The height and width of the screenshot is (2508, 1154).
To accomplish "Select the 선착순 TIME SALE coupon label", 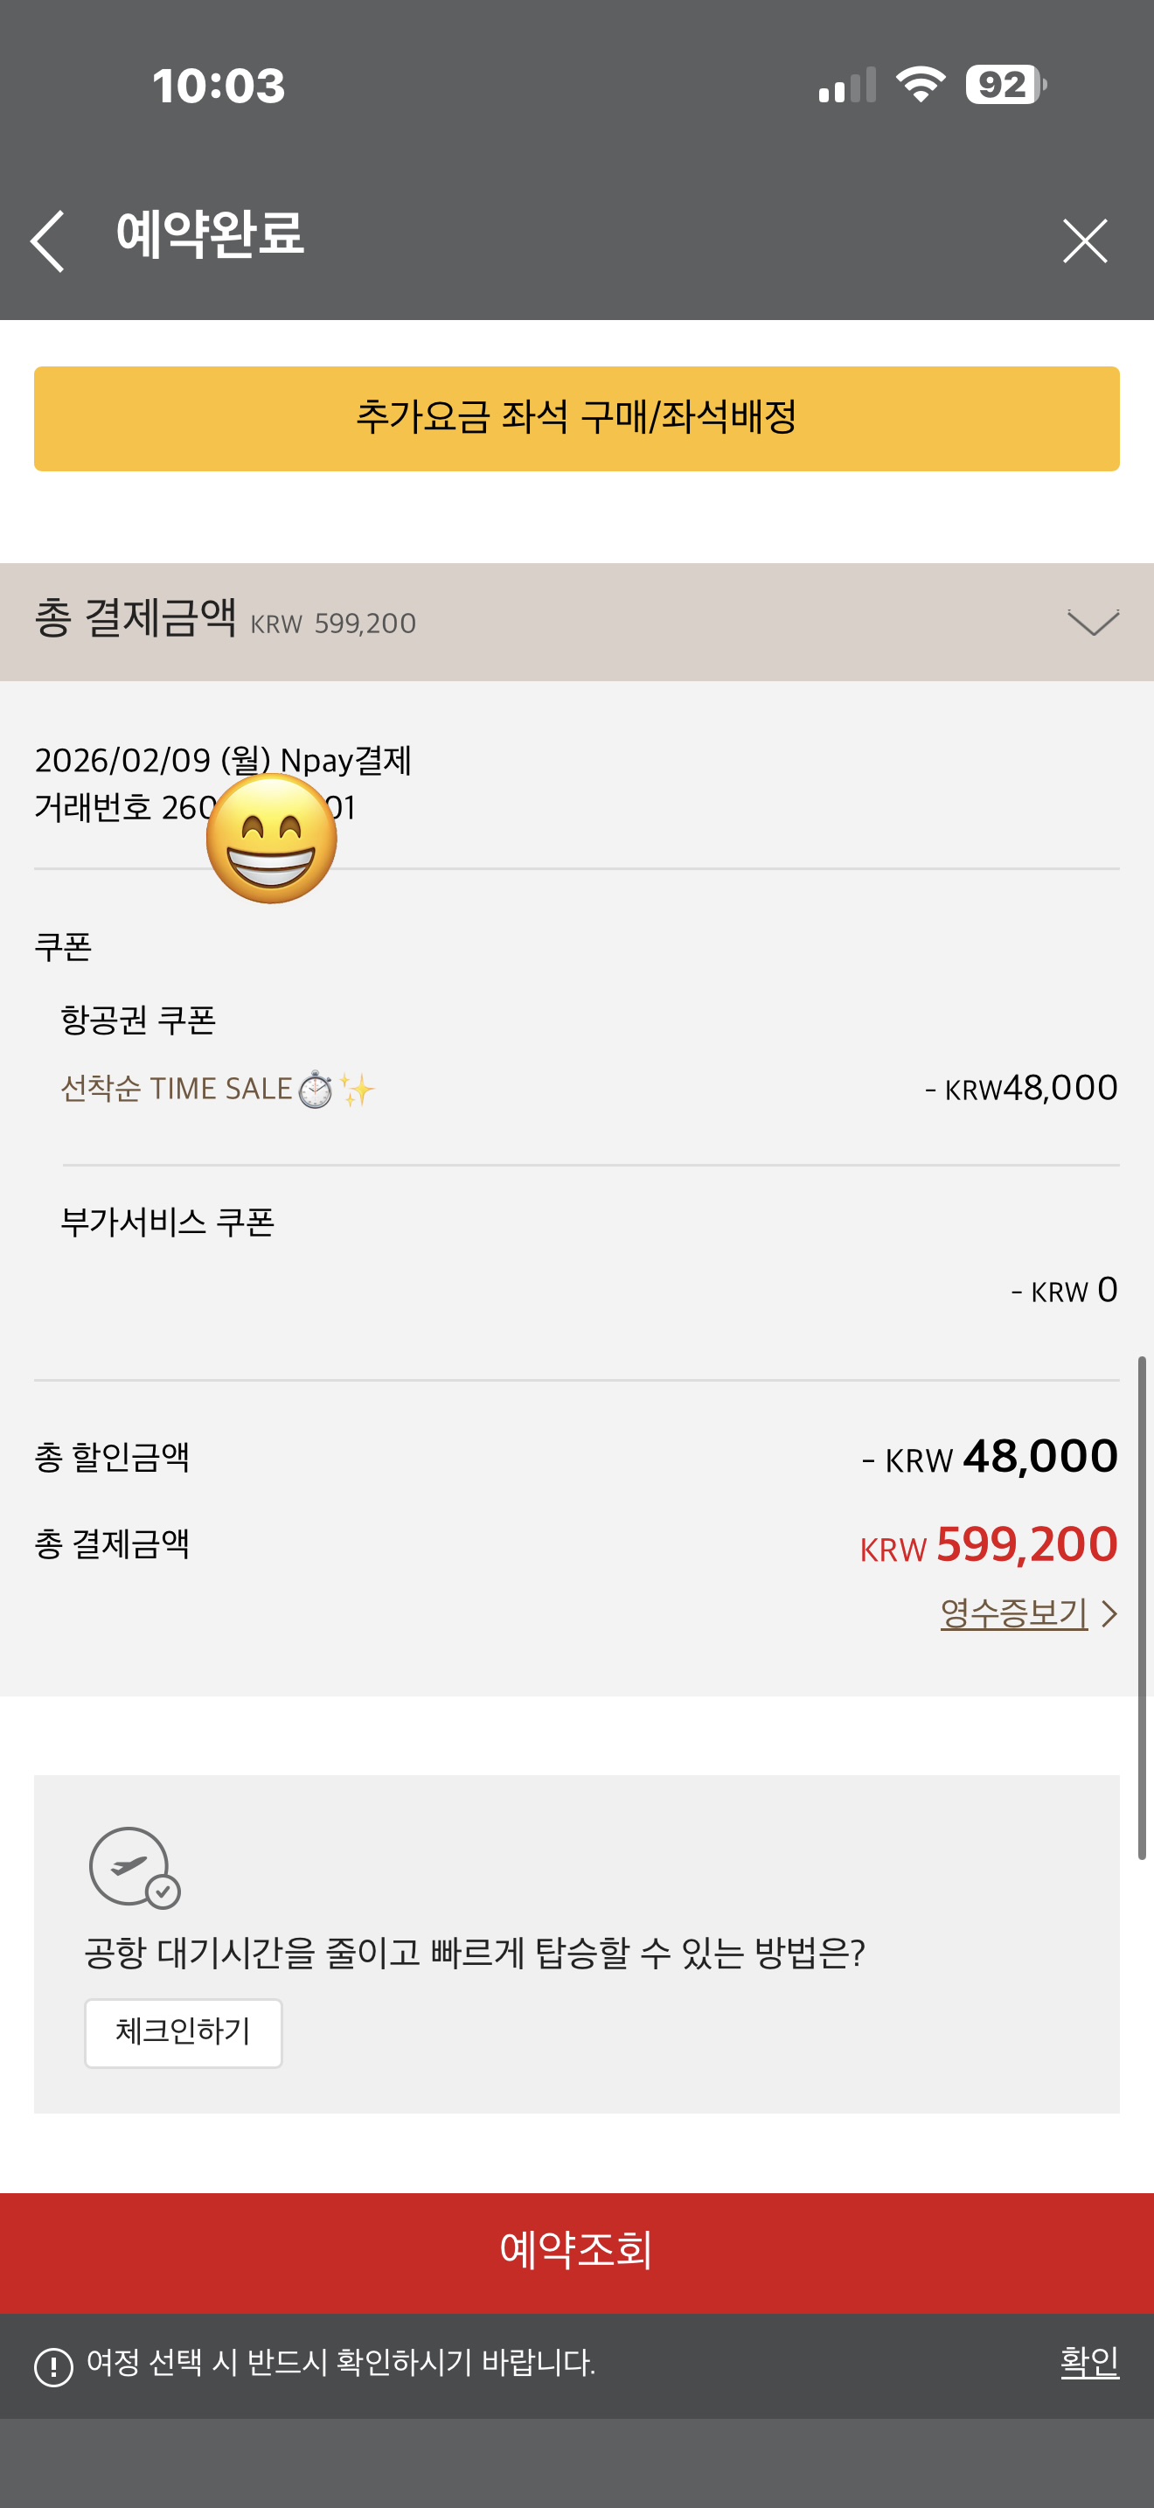I will tap(176, 1089).
